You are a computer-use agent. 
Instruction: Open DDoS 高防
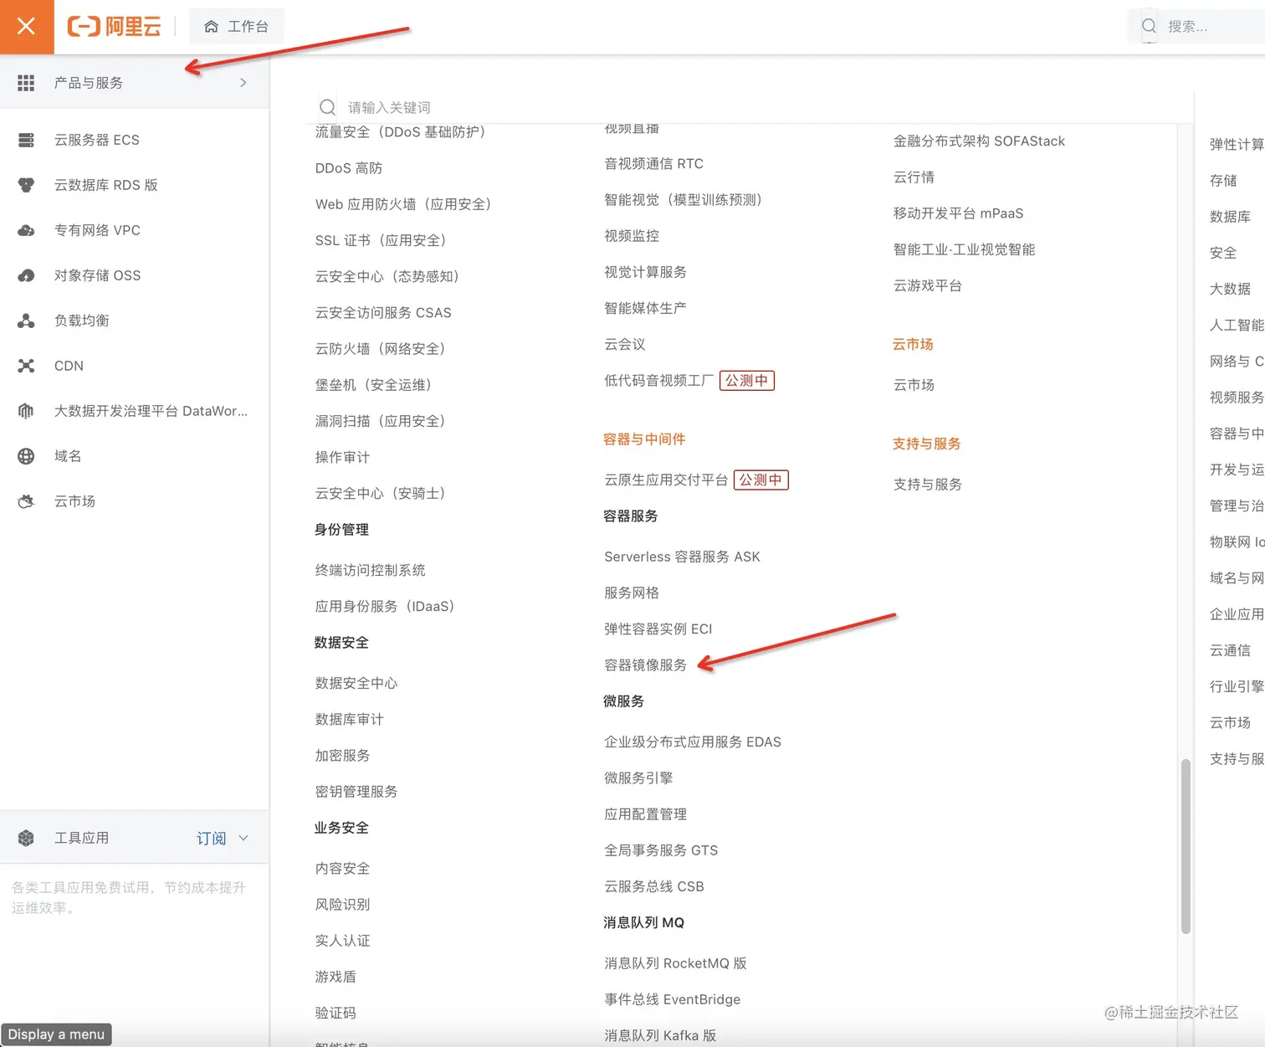348,168
